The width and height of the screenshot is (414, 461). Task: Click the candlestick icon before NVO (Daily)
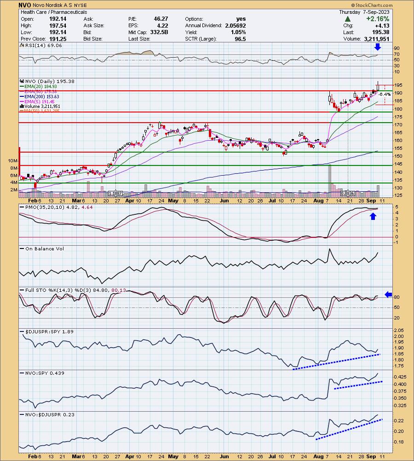[22, 81]
